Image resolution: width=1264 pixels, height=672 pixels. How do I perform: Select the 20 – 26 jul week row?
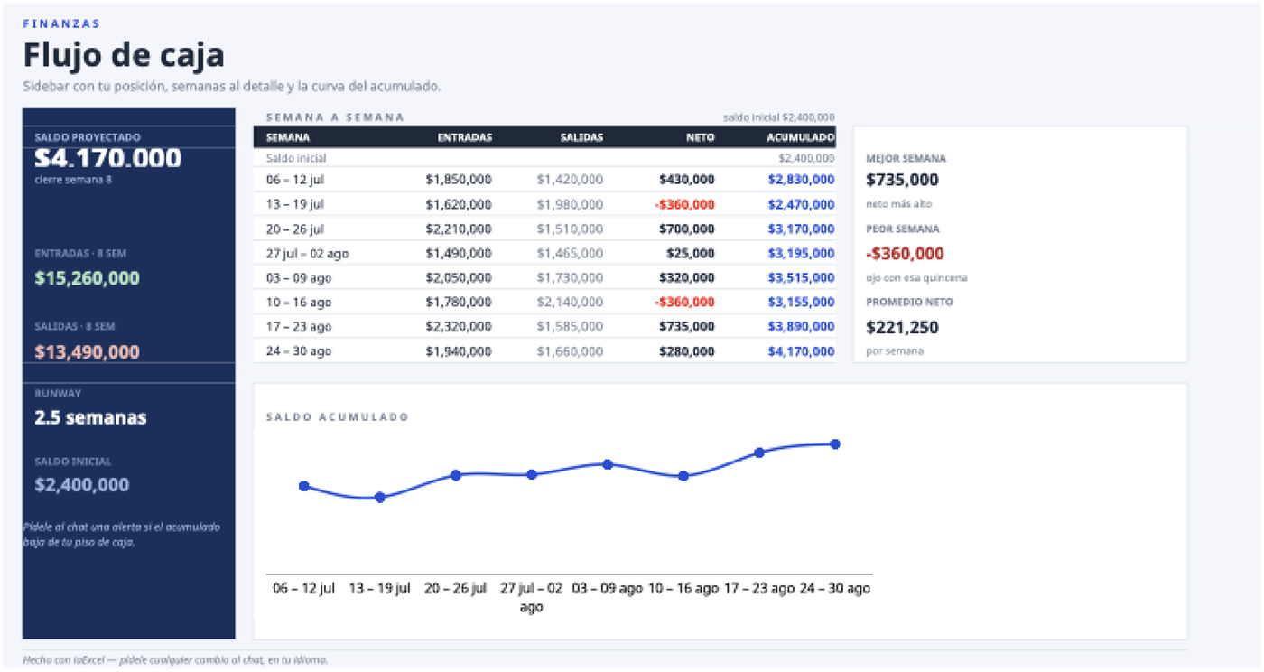[x=544, y=229]
